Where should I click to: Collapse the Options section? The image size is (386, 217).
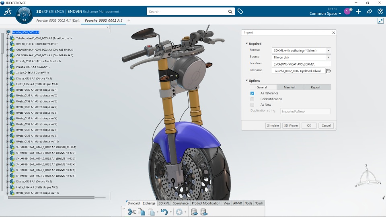pos(246,80)
